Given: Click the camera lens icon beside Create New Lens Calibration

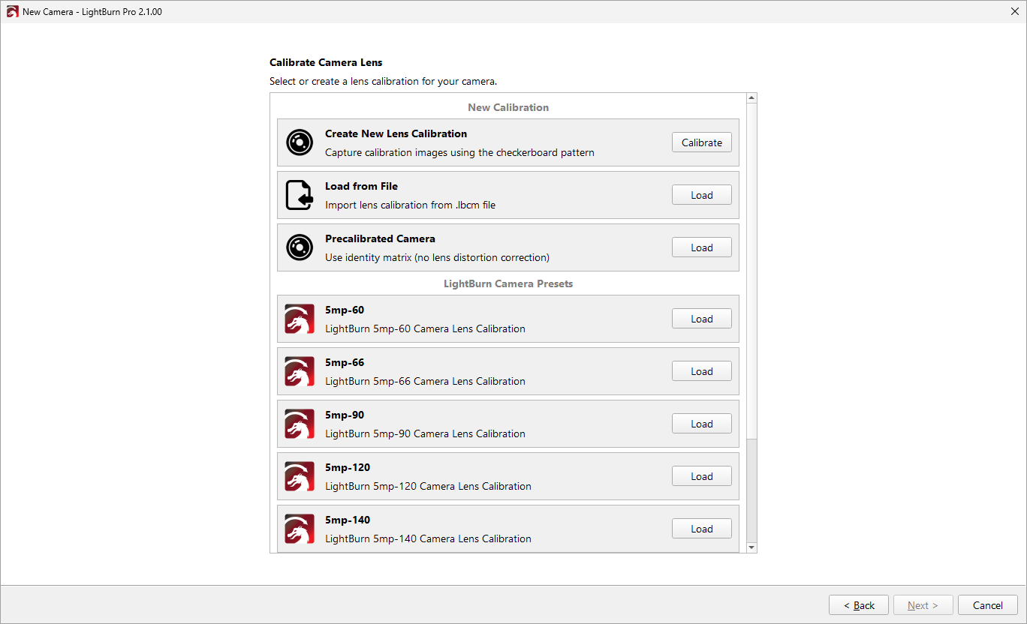Looking at the screenshot, I should (x=300, y=142).
